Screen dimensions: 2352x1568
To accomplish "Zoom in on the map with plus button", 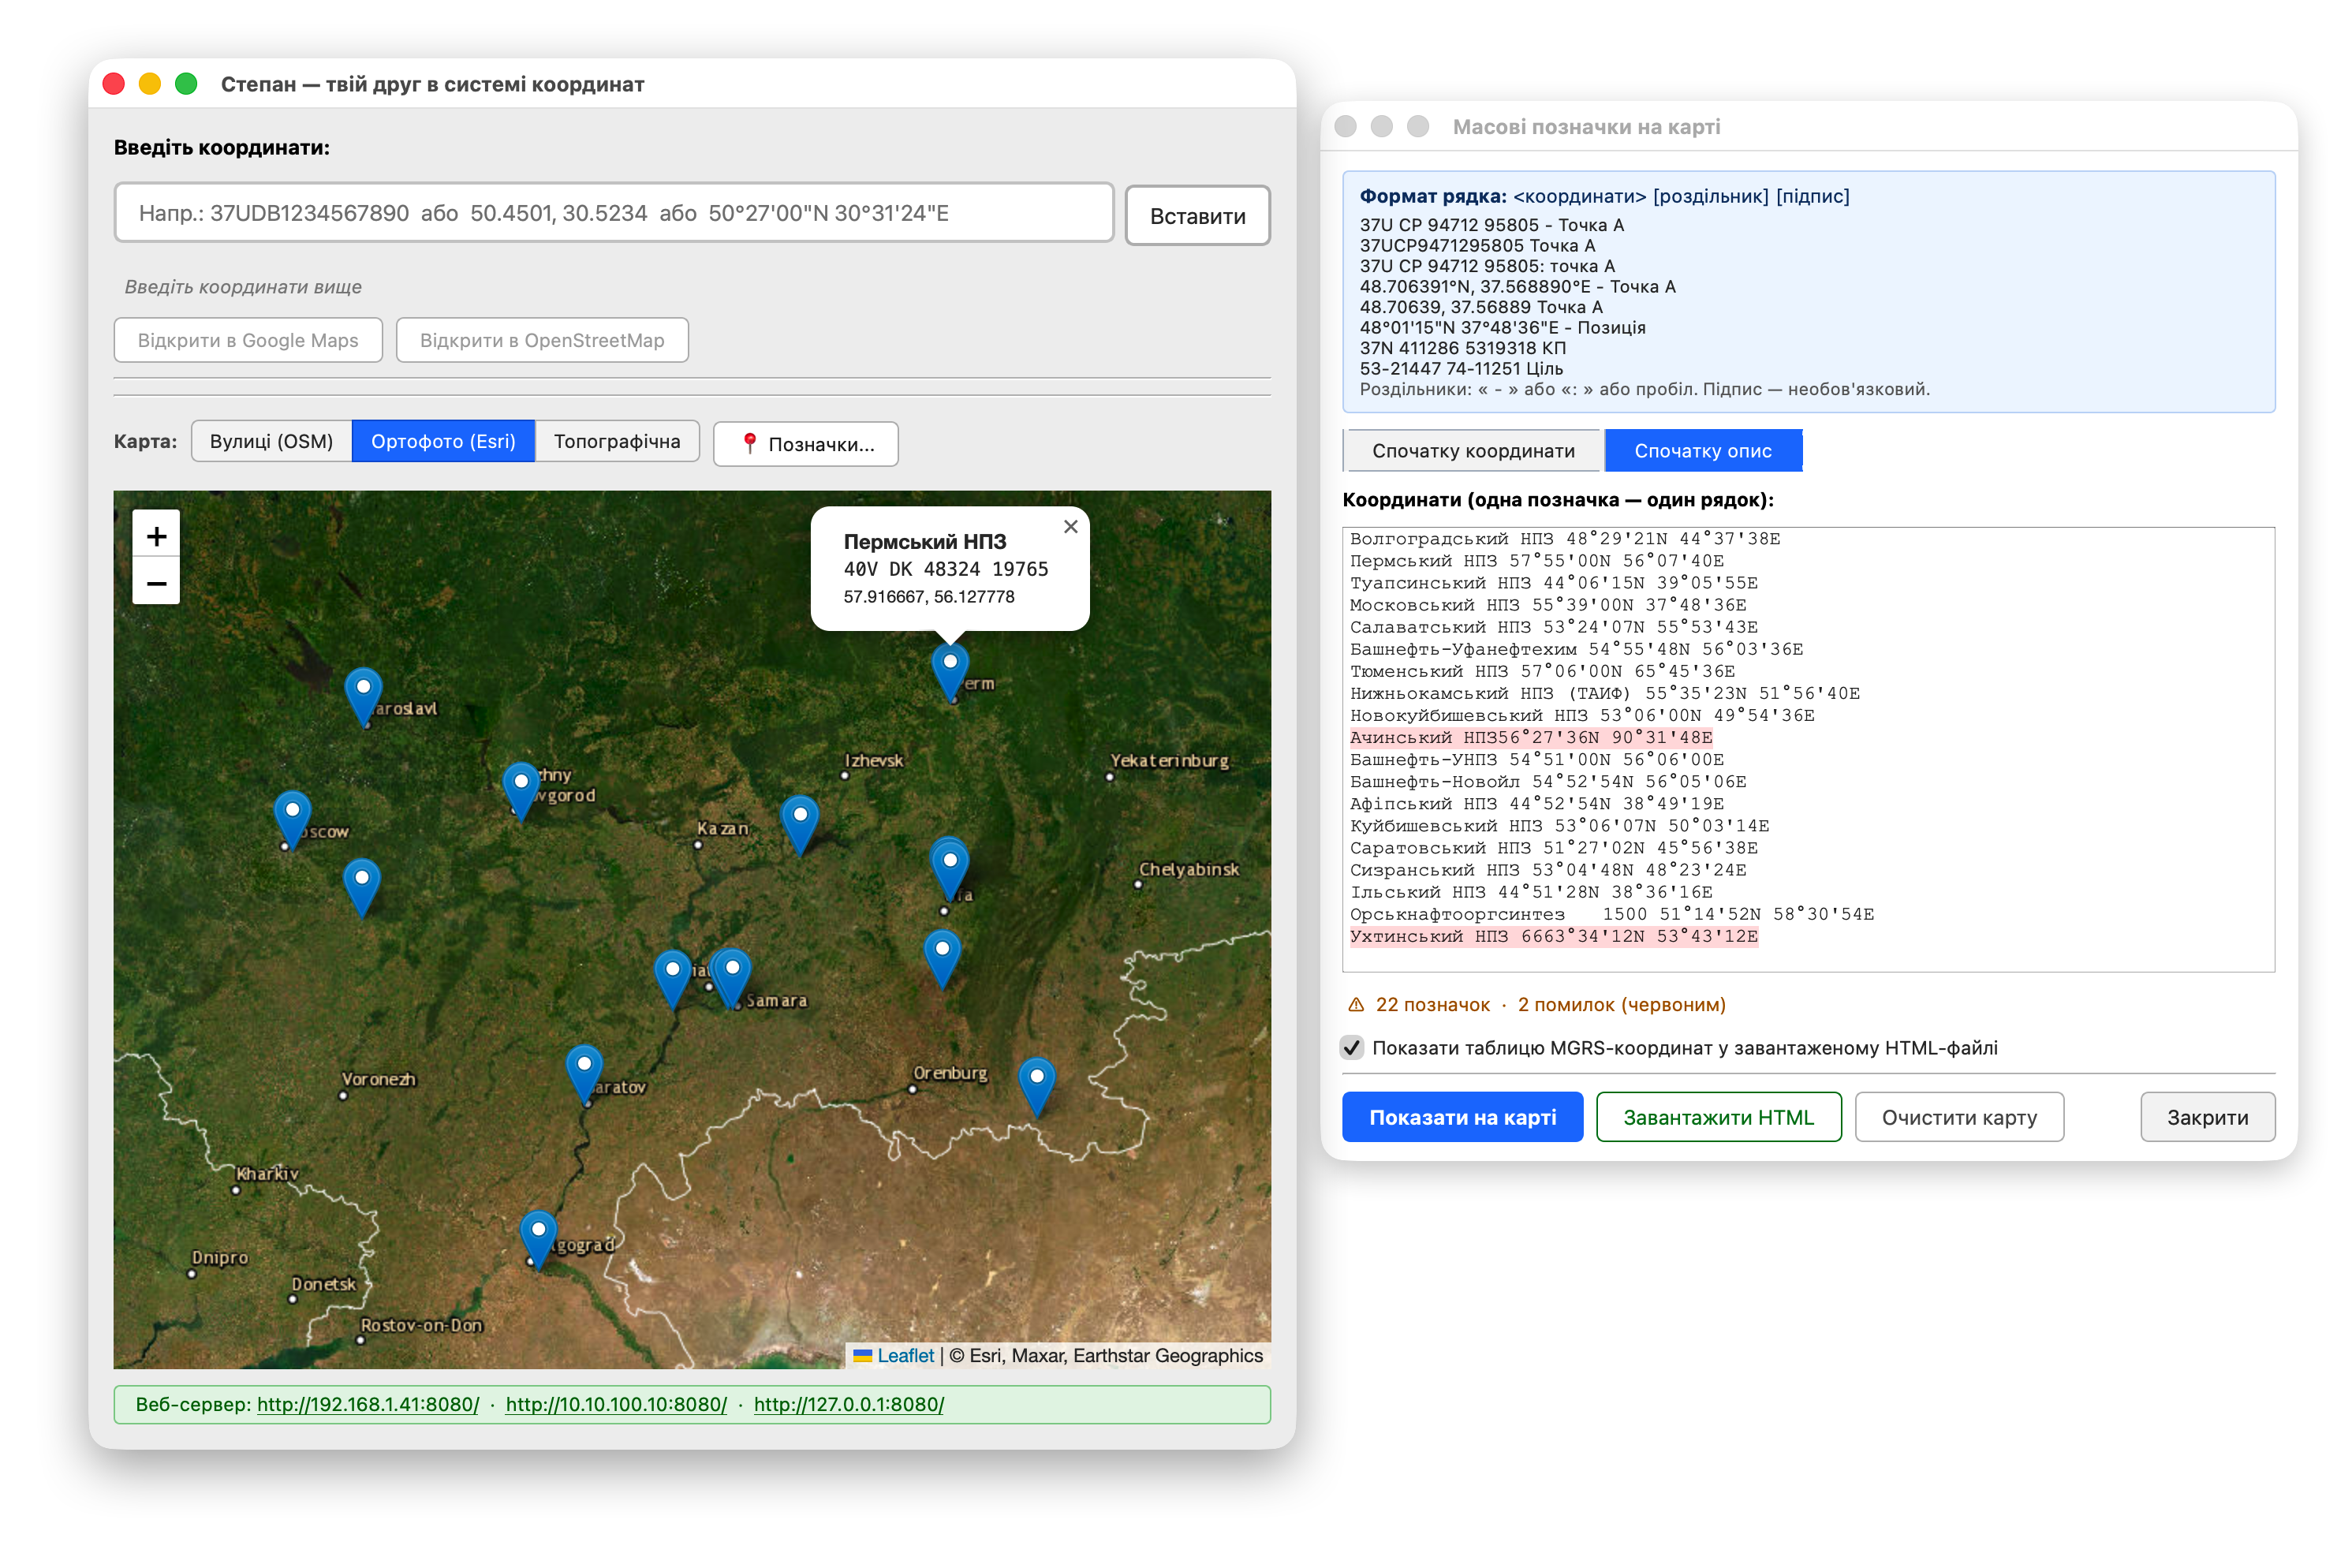I will click(156, 536).
